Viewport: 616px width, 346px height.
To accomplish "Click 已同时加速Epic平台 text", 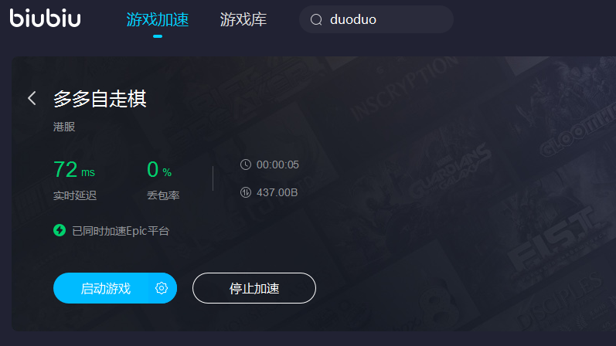I will [x=121, y=231].
